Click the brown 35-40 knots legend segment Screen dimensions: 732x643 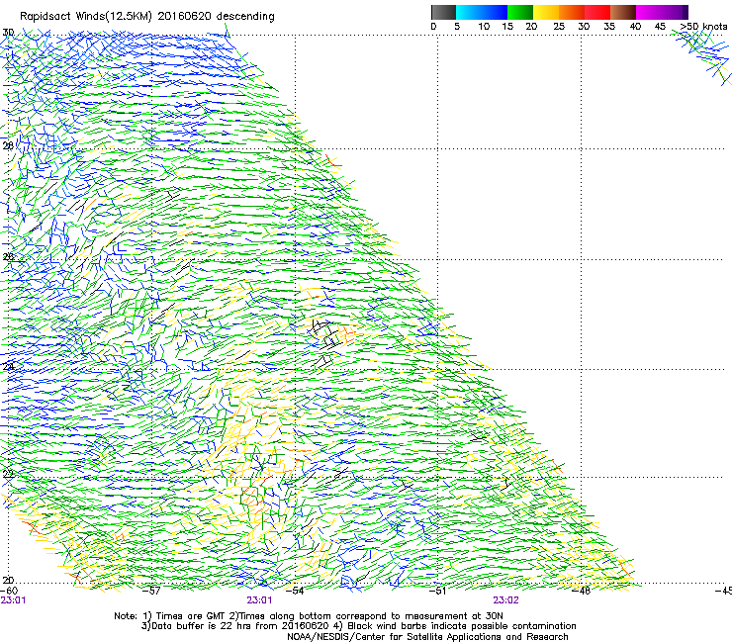pos(623,12)
